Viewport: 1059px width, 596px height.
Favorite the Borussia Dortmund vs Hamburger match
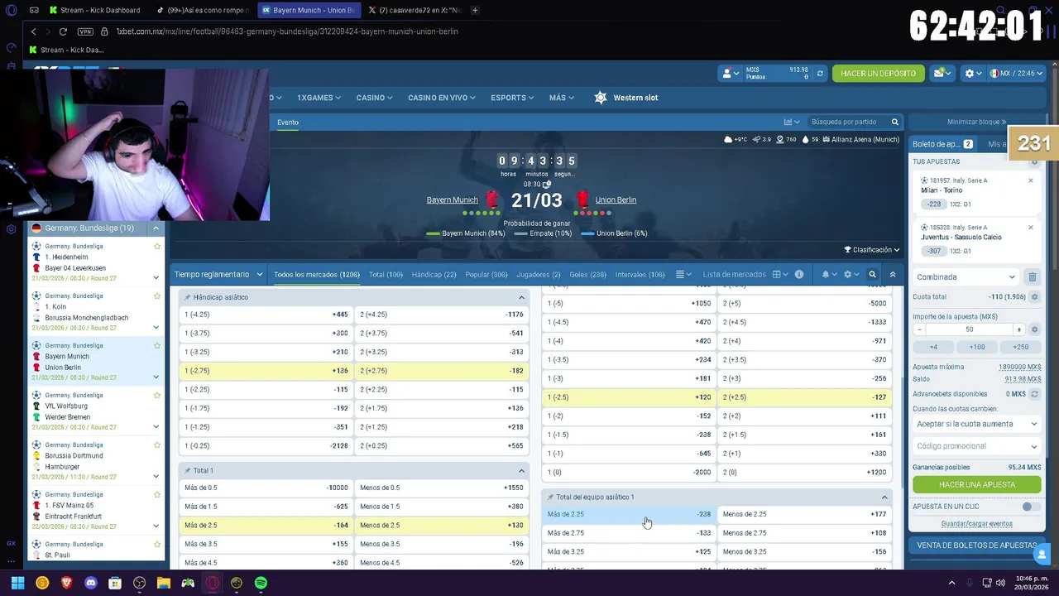coord(156,445)
